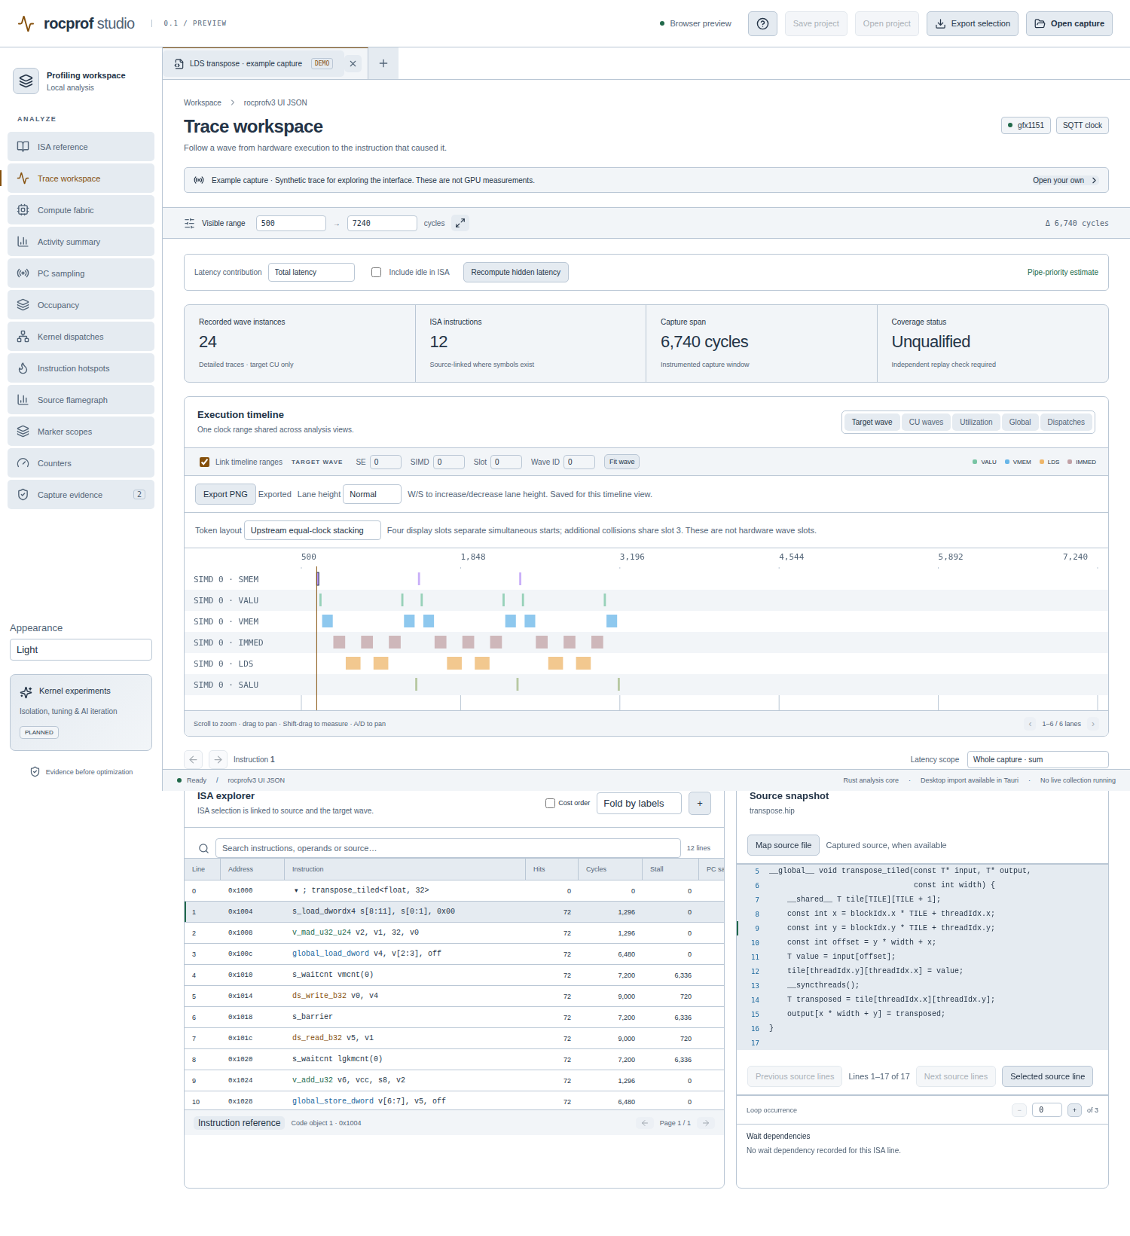Close the LDS transpose capture tab
The width and height of the screenshot is (1130, 1236).
[353, 64]
